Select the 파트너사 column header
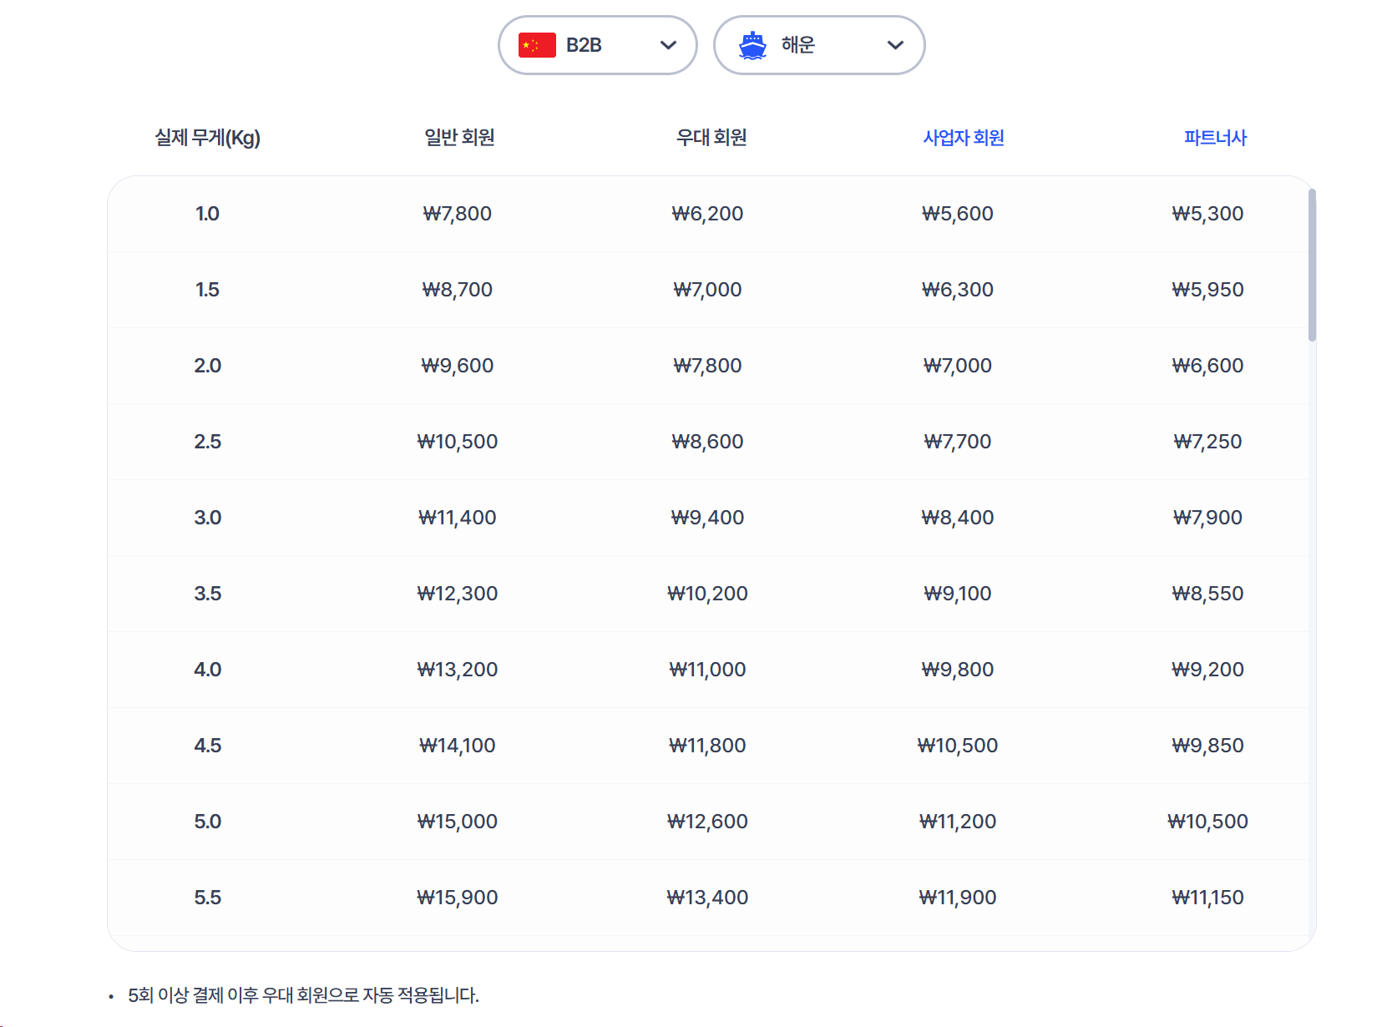 (x=1215, y=138)
